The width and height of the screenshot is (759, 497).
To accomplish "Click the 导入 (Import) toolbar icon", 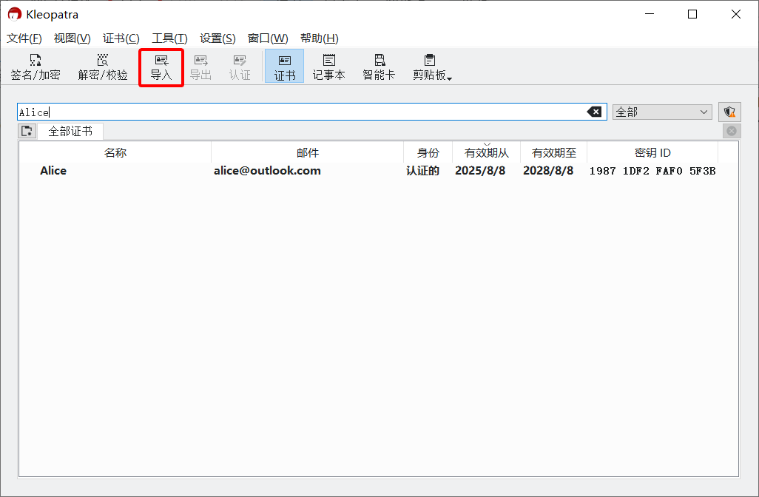I will [x=161, y=67].
